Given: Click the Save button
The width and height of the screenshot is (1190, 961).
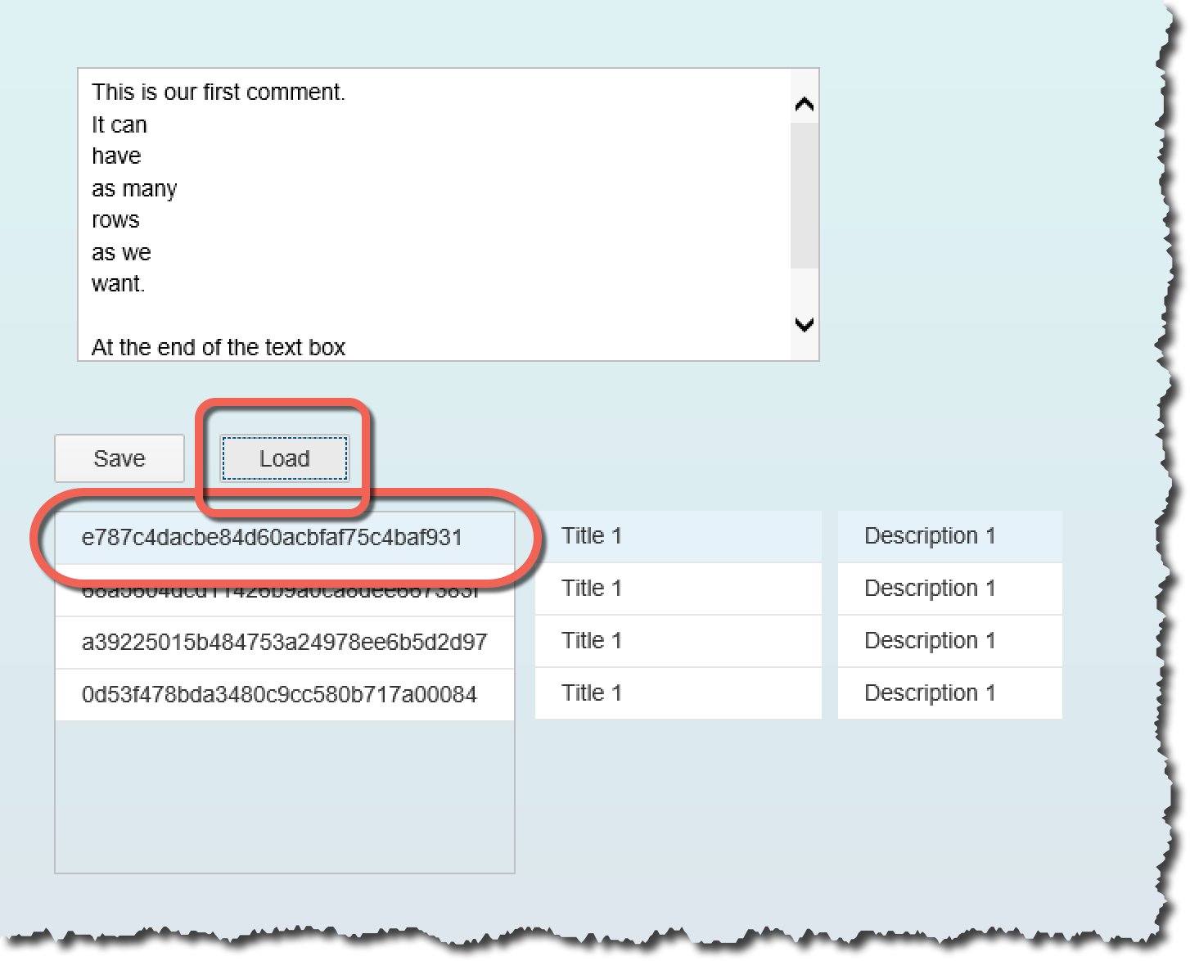Looking at the screenshot, I should 119,458.
